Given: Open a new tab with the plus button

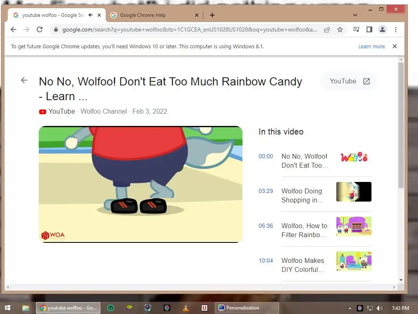Looking at the screenshot, I should pyautogui.click(x=212, y=15).
